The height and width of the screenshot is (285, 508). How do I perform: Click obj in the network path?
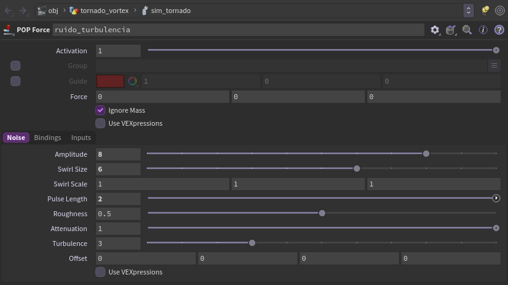pos(53,11)
